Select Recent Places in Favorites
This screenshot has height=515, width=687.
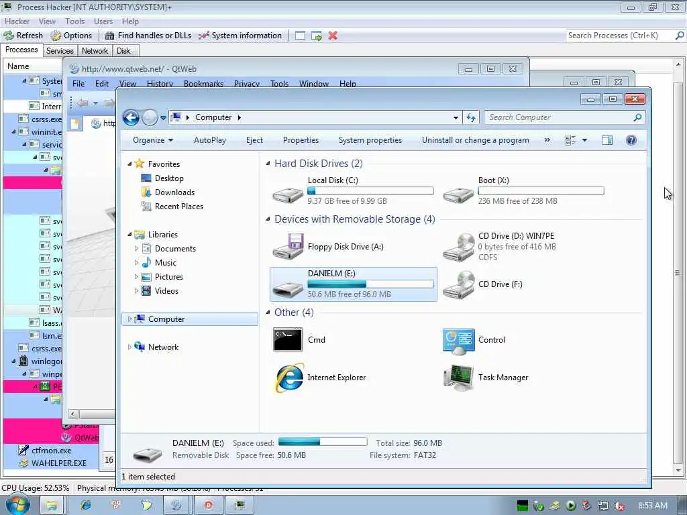pyautogui.click(x=178, y=207)
